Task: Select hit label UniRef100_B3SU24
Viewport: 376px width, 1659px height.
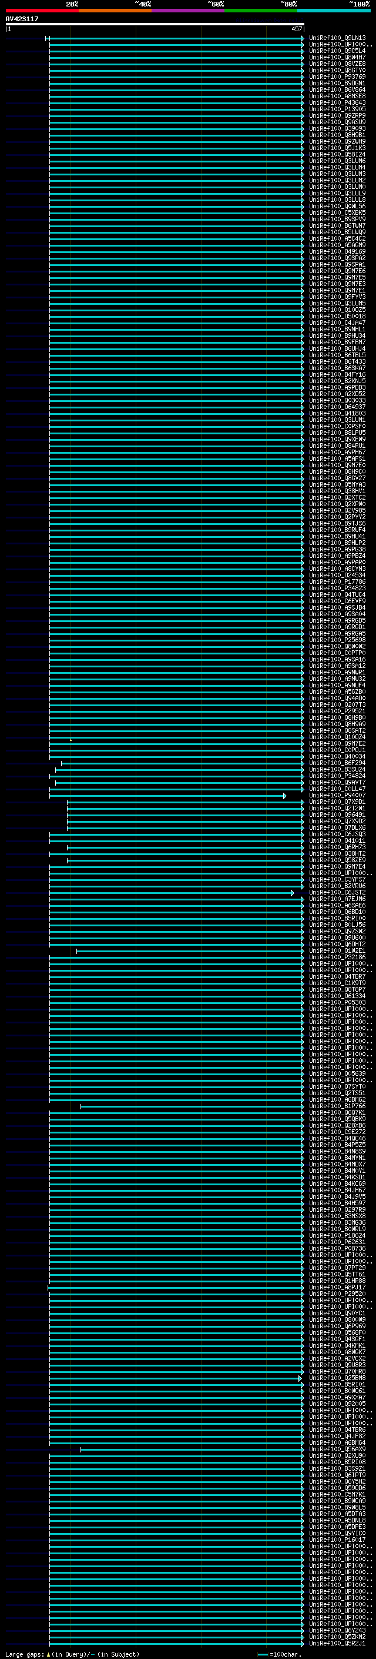Action: pyautogui.click(x=337, y=769)
